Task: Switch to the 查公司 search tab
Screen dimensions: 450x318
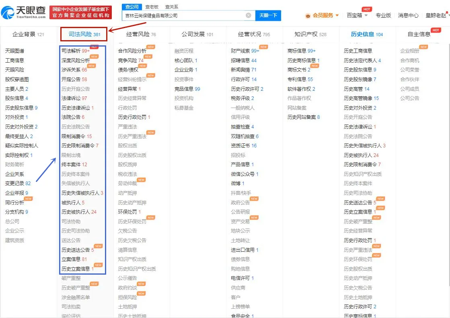Action: [132, 6]
